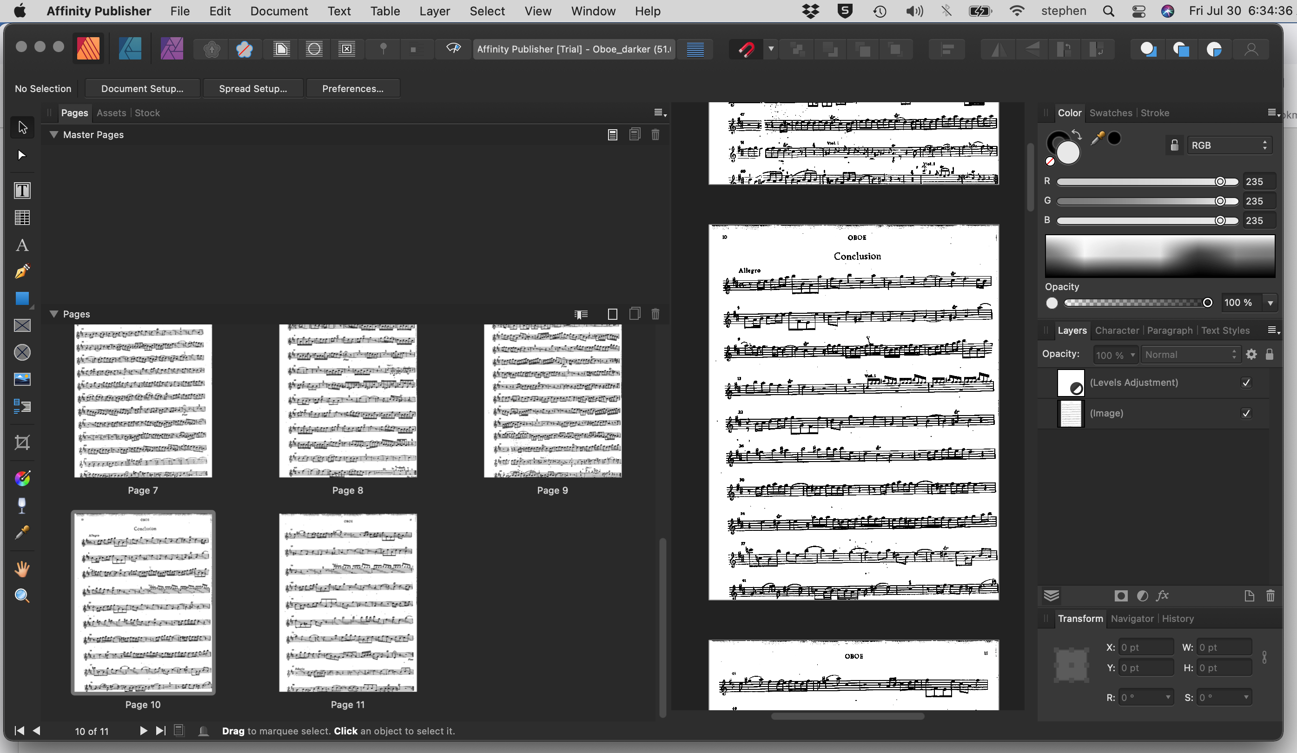The image size is (1297, 753).
Task: Click the fill color circle swatch
Action: pyautogui.click(x=1067, y=152)
